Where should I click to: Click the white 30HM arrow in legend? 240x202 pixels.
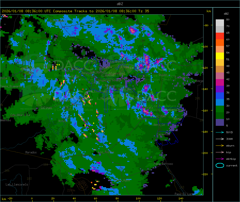tap(220, 139)
